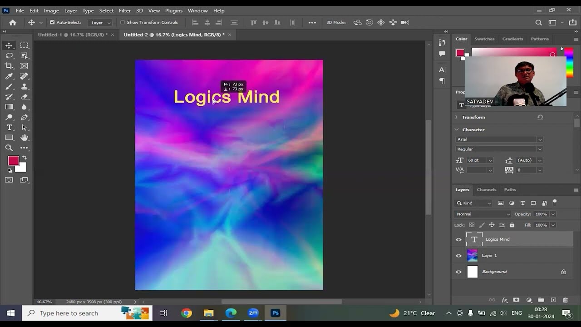Open the Normal blend mode dropdown

(483, 214)
